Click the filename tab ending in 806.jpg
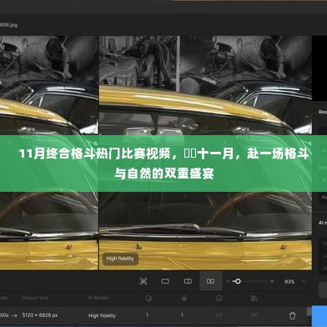Viewport: 327px width, 327px height. tap(8, 25)
